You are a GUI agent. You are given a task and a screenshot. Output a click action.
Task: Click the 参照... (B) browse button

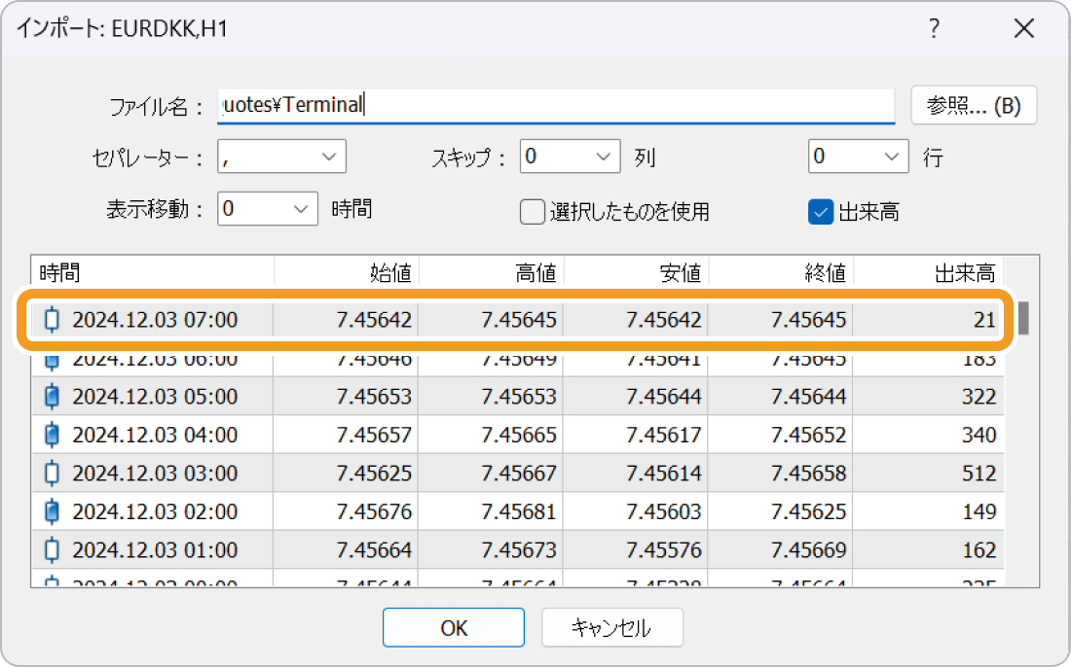pyautogui.click(x=974, y=106)
